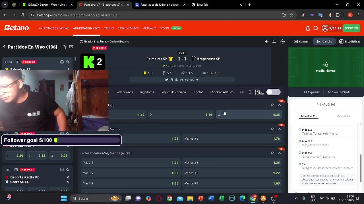This screenshot has width=364, height=204.
Task: Expand the Fin del 1er. tiempo dropdown
Action: 182,80
